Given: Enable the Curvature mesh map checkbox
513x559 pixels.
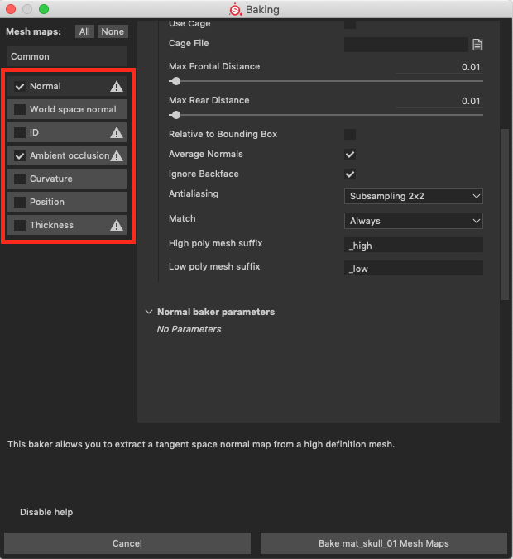Looking at the screenshot, I should [x=20, y=179].
